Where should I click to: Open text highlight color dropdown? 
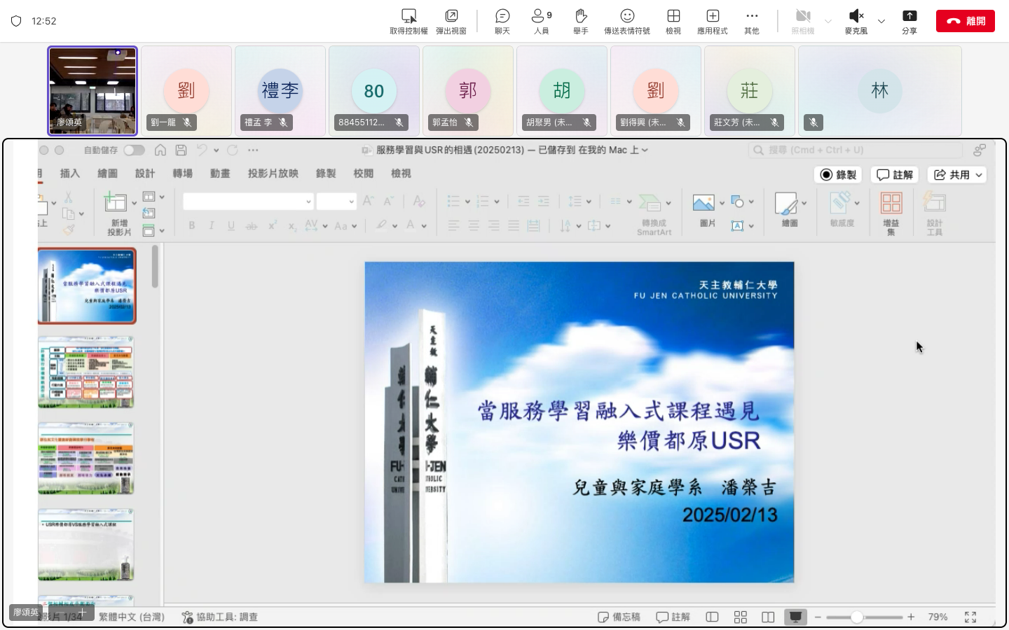395,226
